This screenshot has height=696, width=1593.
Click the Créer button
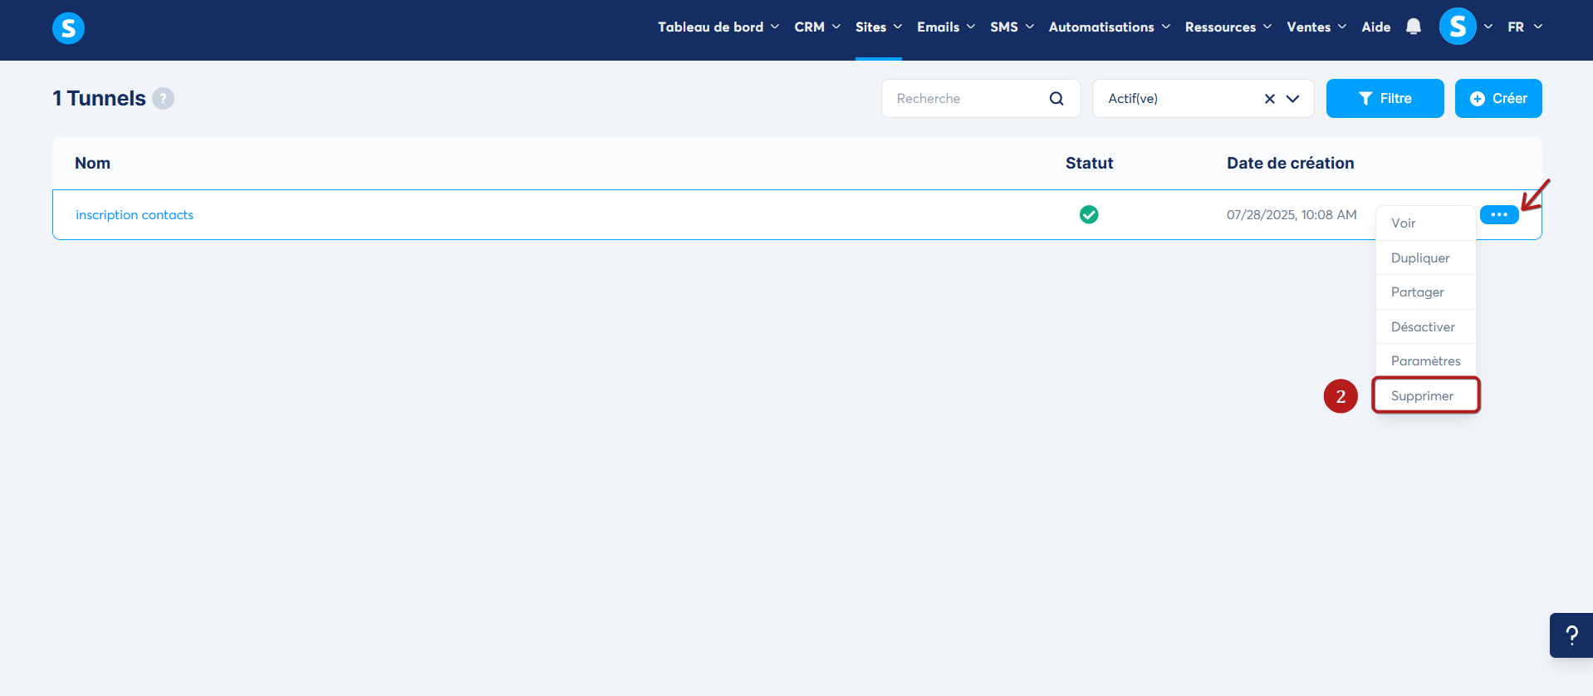tap(1498, 99)
